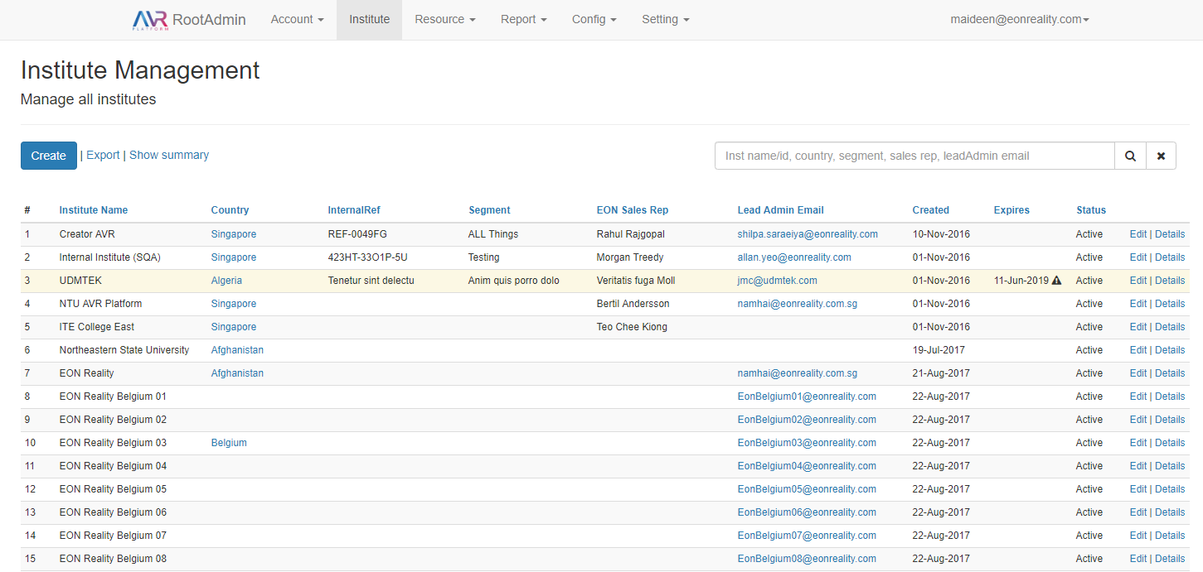Open Details for UDMTEK

[x=1170, y=281]
